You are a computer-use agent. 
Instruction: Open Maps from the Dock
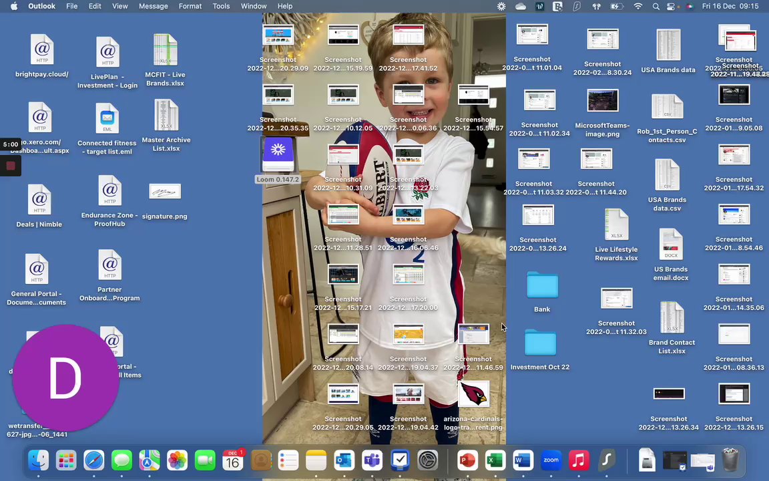point(149,460)
